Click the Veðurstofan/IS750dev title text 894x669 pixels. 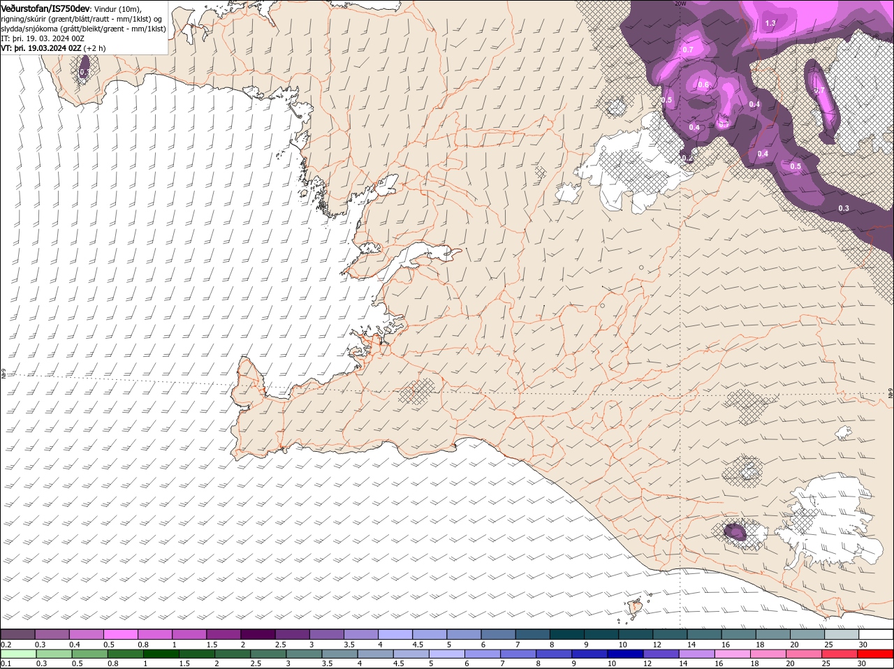click(x=46, y=8)
